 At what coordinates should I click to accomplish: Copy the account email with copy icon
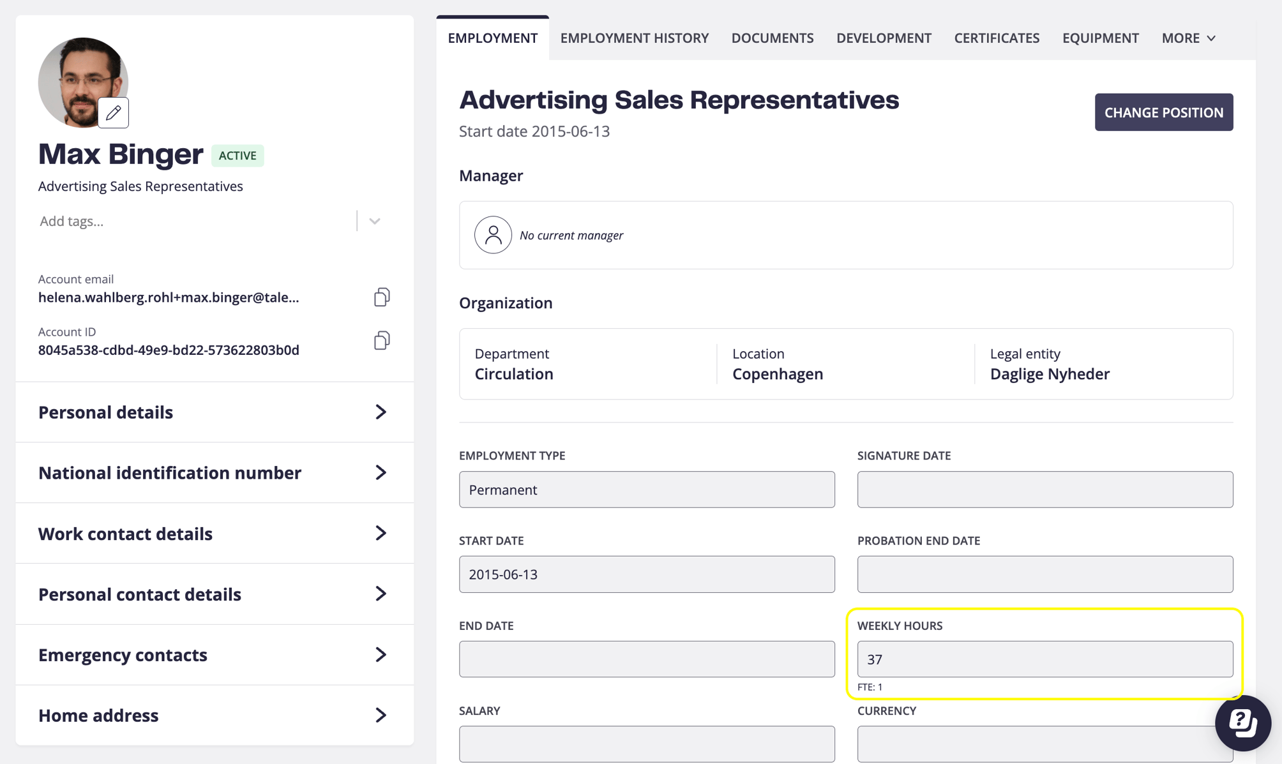tap(382, 297)
